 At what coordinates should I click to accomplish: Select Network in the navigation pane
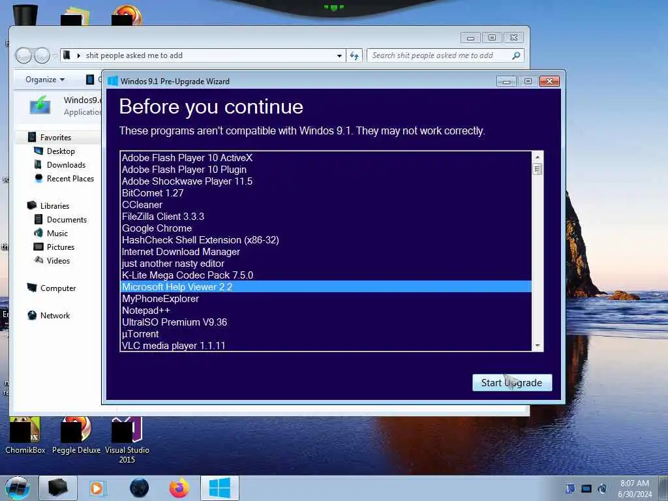[x=55, y=315]
